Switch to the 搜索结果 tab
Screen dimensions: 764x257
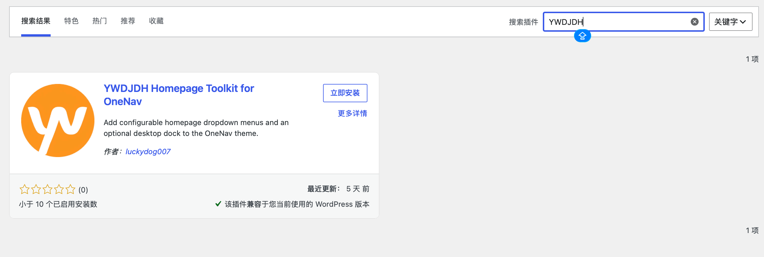click(36, 21)
